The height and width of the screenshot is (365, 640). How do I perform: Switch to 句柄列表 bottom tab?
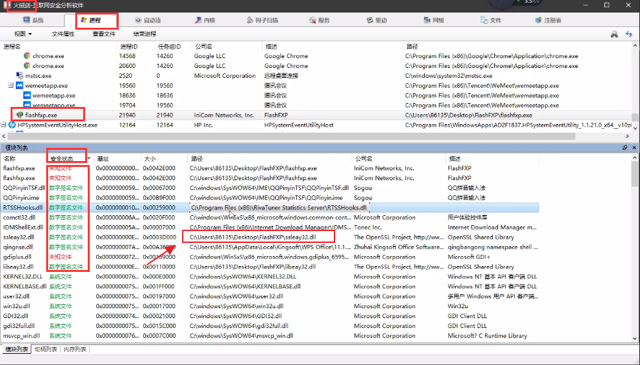click(x=46, y=349)
